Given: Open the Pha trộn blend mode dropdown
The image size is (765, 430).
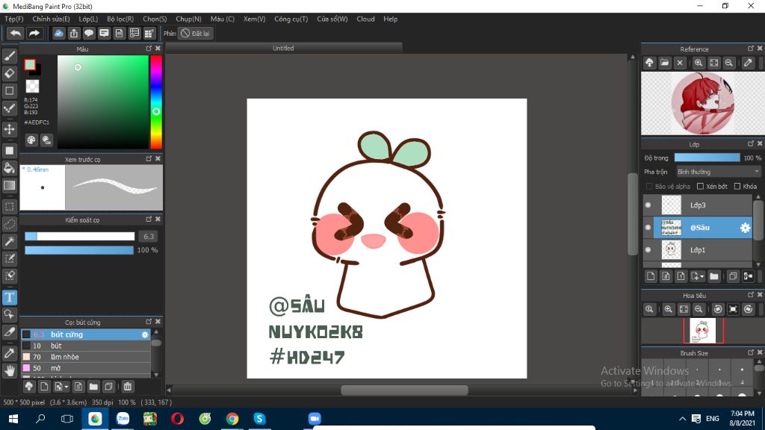Looking at the screenshot, I should pos(718,172).
